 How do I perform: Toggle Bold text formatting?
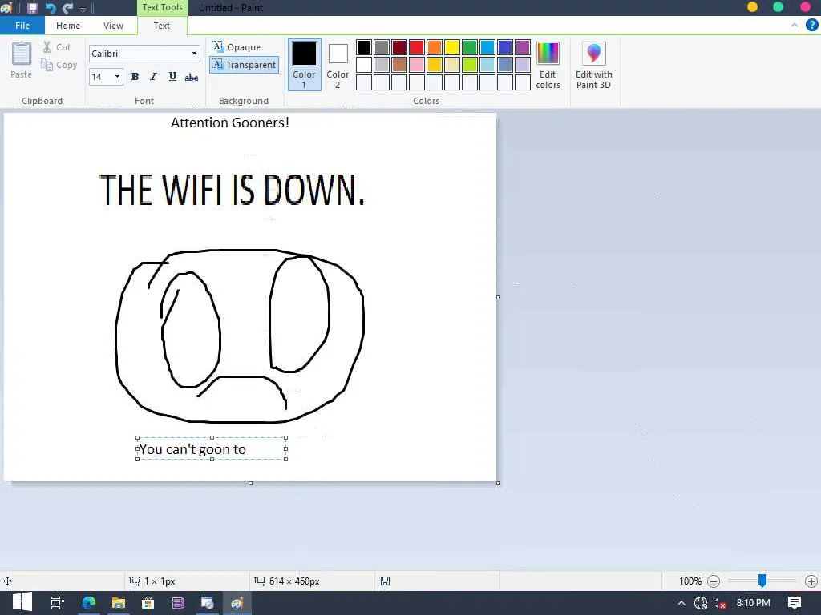pyautogui.click(x=135, y=77)
